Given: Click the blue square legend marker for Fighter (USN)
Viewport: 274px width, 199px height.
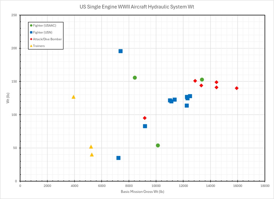Looking at the screenshot, I should point(31,32).
